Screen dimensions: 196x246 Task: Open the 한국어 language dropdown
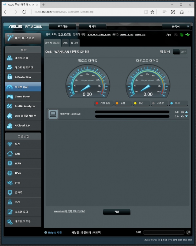coord(176,27)
